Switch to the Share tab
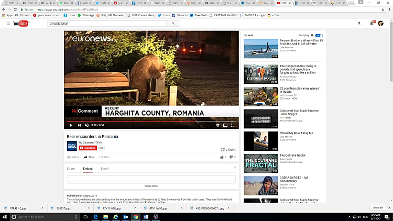The width and height of the screenshot is (393, 221). [x=71, y=169]
